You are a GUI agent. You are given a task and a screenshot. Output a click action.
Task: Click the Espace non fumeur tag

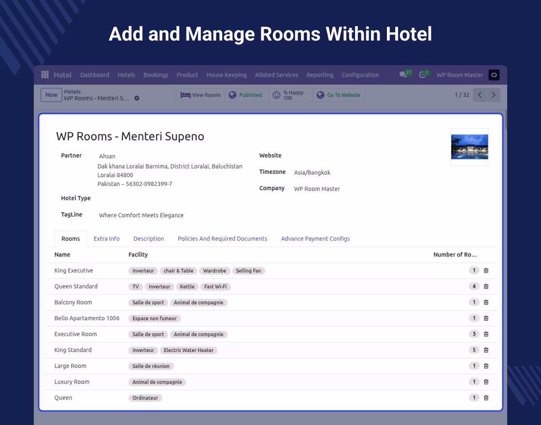(x=154, y=318)
